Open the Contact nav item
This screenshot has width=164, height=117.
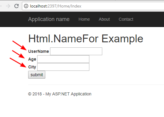(126, 19)
